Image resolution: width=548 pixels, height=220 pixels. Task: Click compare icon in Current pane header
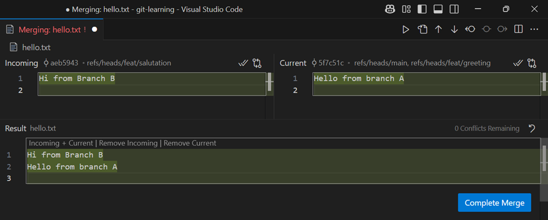tap(532, 64)
